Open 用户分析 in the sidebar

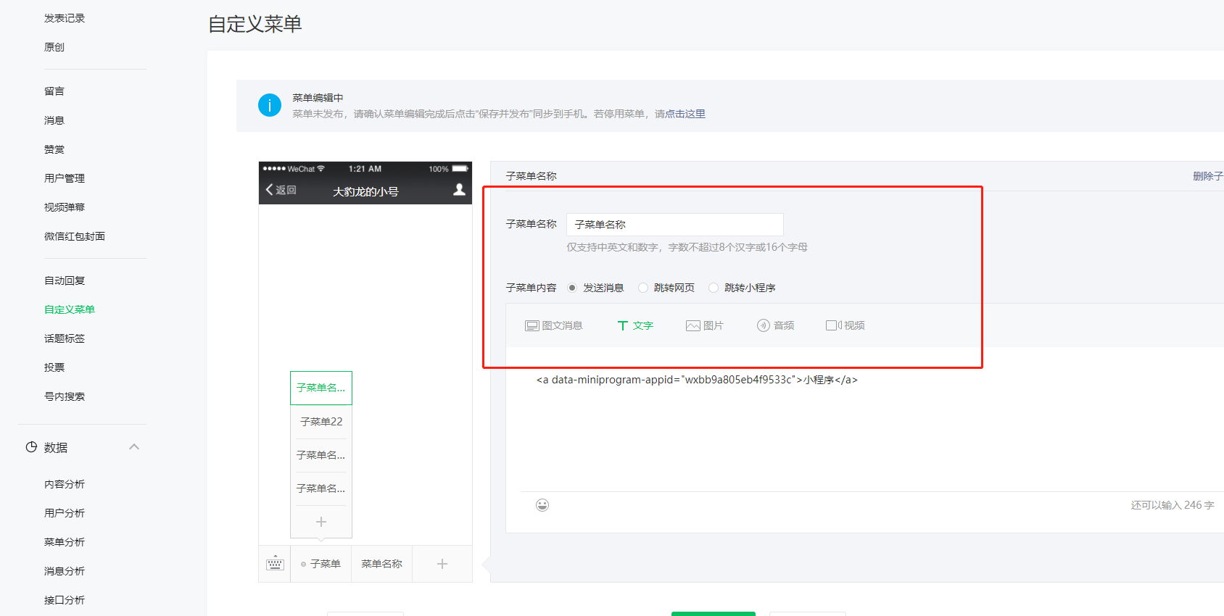click(65, 513)
